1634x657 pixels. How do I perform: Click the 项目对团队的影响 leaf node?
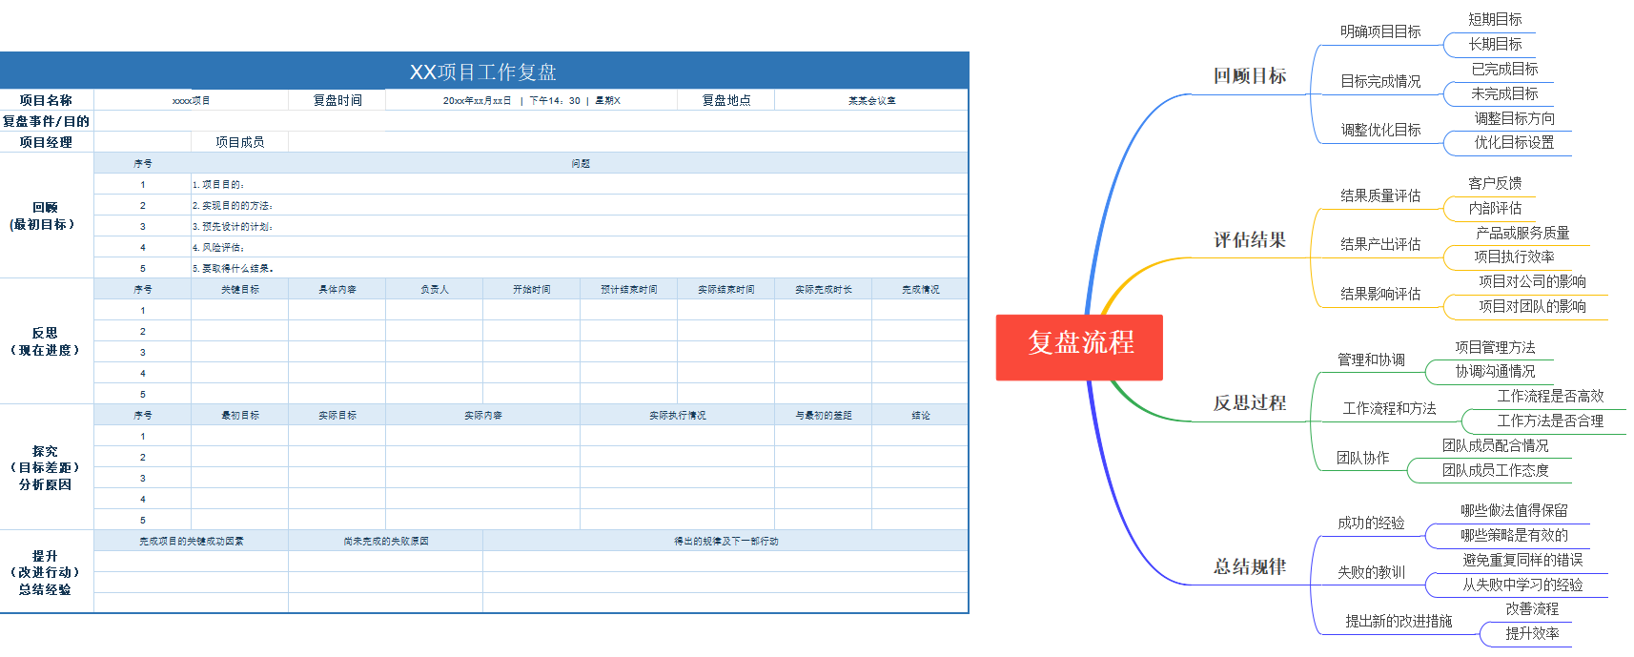(1531, 306)
